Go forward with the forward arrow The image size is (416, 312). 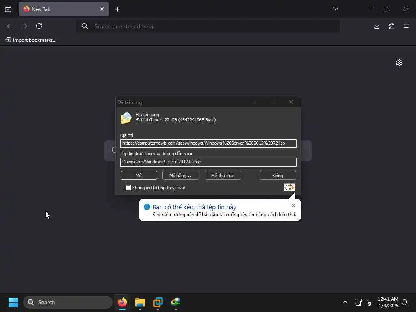coord(24,26)
